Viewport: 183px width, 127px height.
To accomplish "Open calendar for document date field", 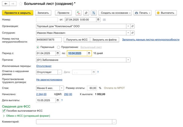I will click(98, 20).
